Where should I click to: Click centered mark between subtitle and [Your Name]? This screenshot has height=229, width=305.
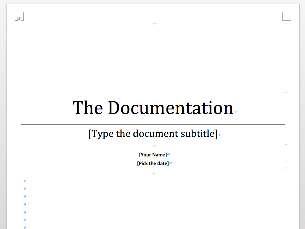154,146
